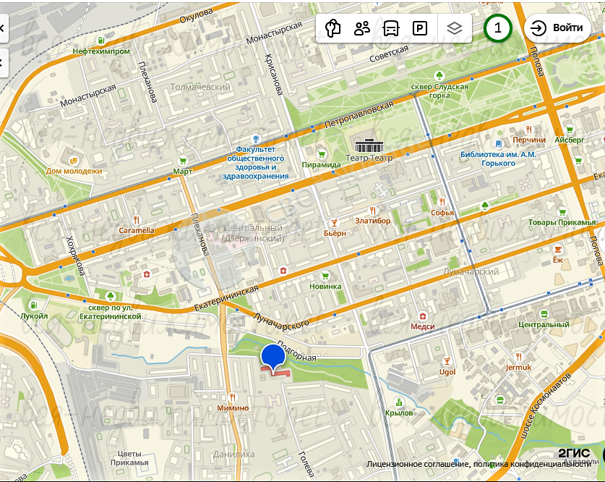Select the Медси medical clinic icon
The image size is (605, 482).
(x=423, y=316)
